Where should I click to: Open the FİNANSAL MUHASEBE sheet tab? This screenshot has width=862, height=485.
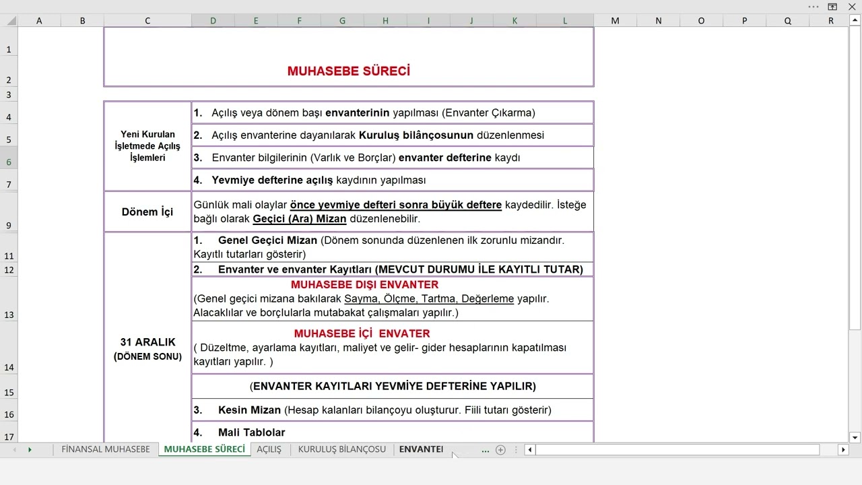[x=106, y=449]
